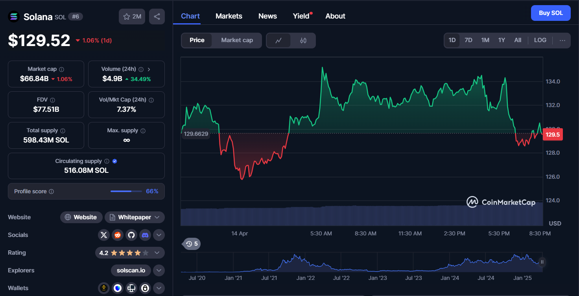The height and width of the screenshot is (296, 579).
Task: Click Circulating supply info icon
Action: pyautogui.click(x=106, y=161)
